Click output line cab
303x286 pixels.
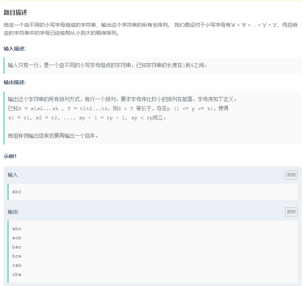[17, 265]
